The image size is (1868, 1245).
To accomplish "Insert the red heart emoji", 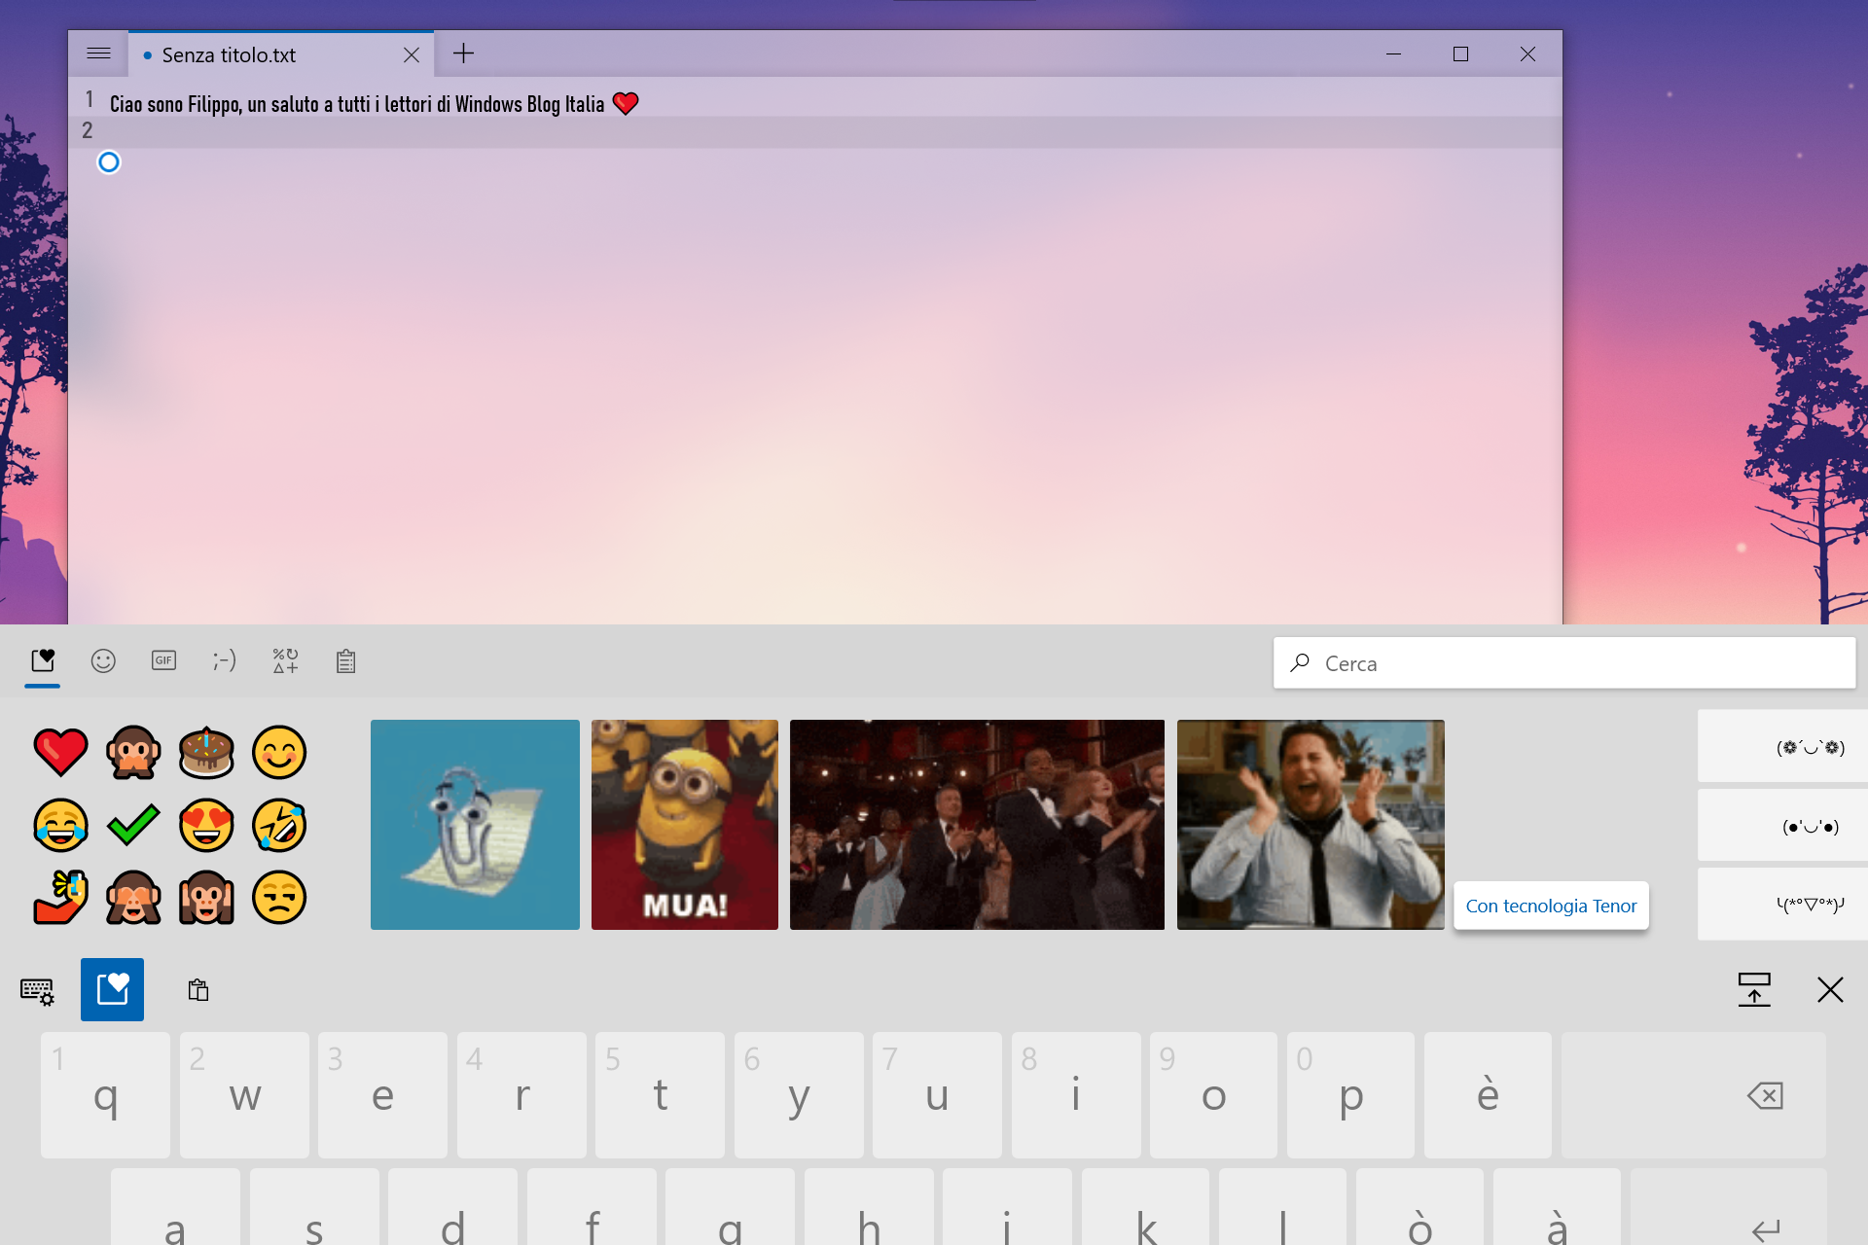I will point(60,752).
